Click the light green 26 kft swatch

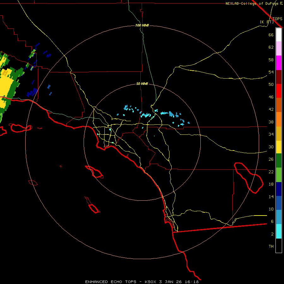coord(279,175)
